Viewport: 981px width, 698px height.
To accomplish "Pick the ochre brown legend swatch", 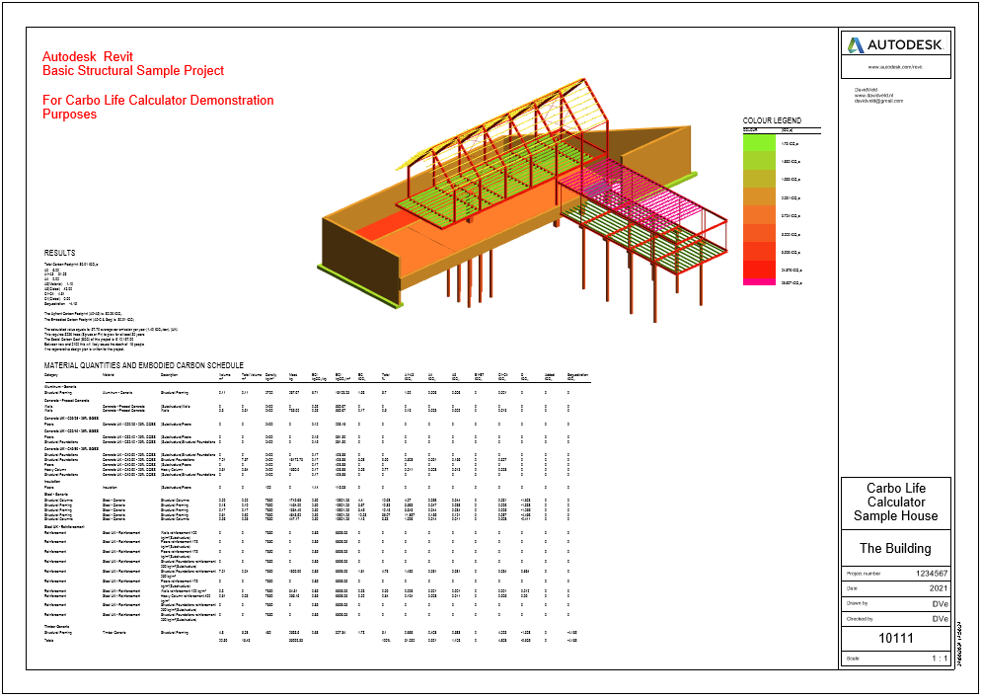I will point(759,197).
